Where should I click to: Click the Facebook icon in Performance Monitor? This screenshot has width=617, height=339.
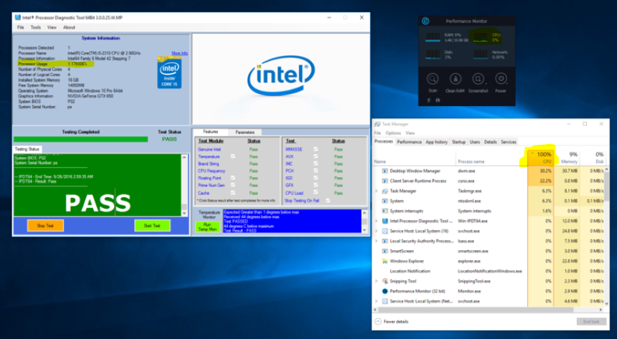click(429, 100)
